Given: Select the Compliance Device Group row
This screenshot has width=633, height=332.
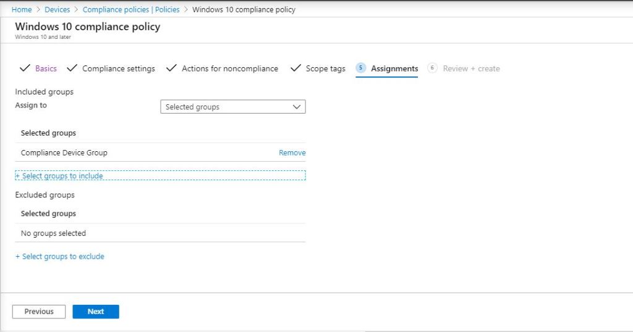Looking at the screenshot, I should [x=64, y=152].
